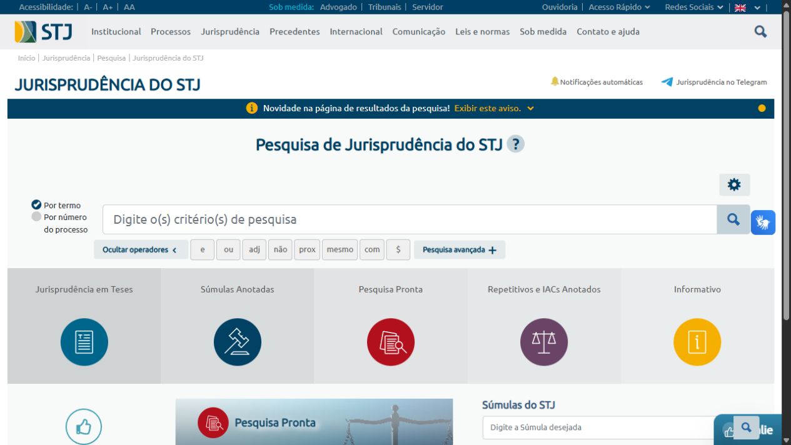Insert the 'mesmo' operator
Screen dimensions: 791x445
[340, 249]
